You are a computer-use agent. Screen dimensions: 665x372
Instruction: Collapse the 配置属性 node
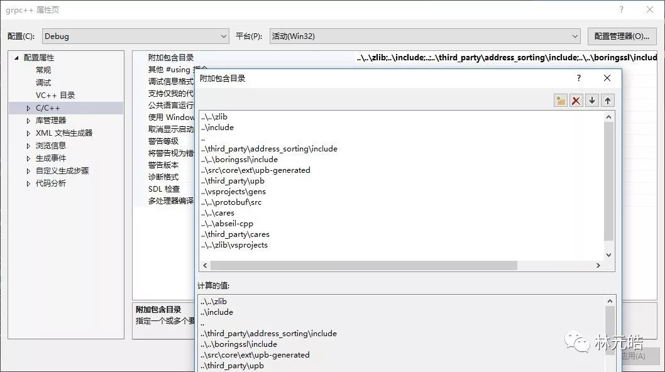pos(16,57)
